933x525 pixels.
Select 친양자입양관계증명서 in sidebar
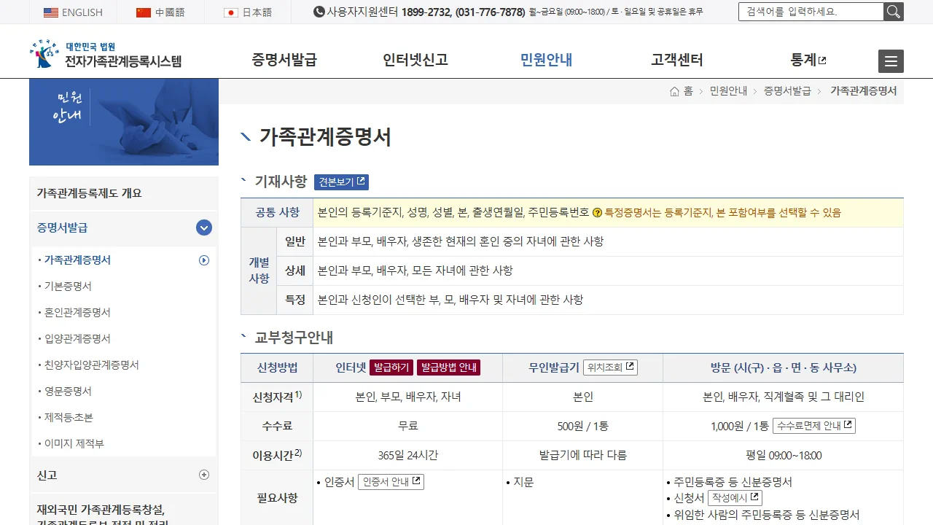pyautogui.click(x=91, y=365)
